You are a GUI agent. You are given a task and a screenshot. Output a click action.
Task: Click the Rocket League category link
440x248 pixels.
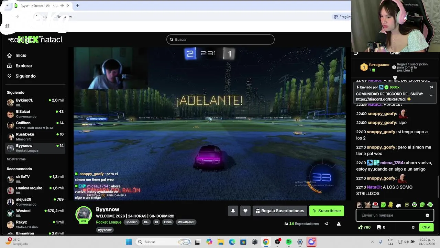pyautogui.click(x=109, y=222)
